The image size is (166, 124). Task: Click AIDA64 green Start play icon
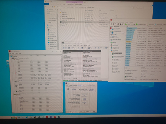click(126, 24)
